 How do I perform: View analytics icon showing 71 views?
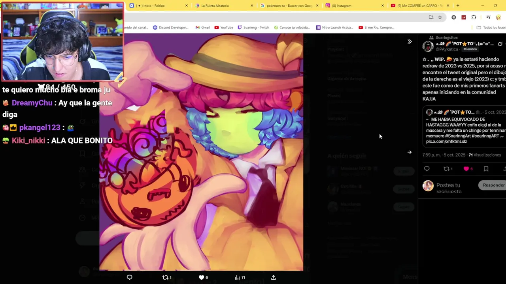click(x=240, y=277)
